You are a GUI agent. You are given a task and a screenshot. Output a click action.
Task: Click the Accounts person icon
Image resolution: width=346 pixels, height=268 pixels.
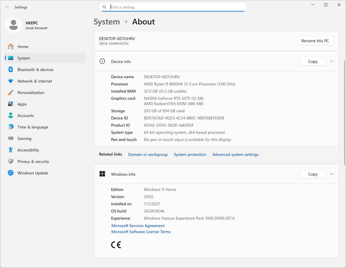11,115
